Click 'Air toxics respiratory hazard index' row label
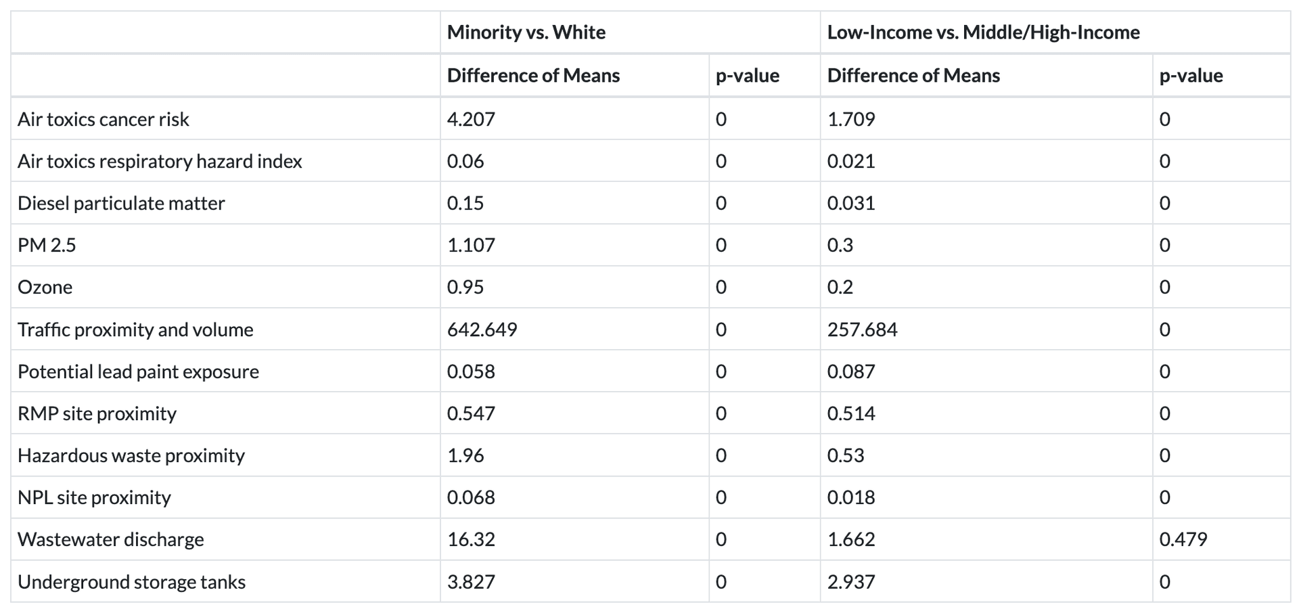 click(160, 161)
